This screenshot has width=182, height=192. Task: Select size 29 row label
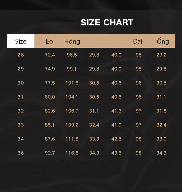click(21, 69)
